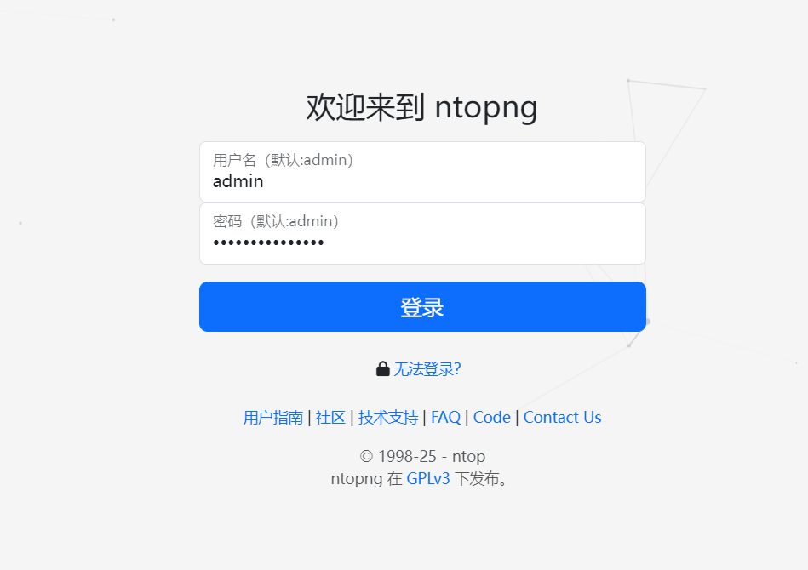Click the ntopng 在 text before GPLv3

[x=366, y=479]
